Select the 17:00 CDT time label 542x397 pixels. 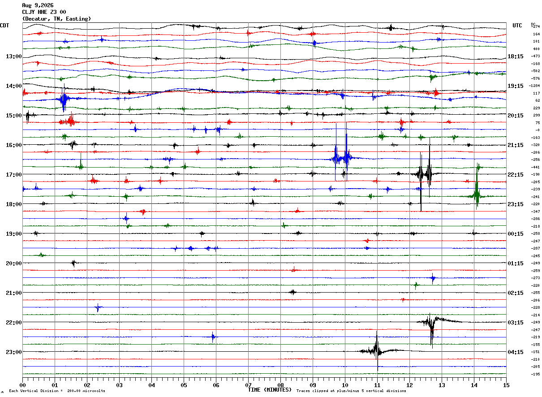pyautogui.click(x=14, y=175)
